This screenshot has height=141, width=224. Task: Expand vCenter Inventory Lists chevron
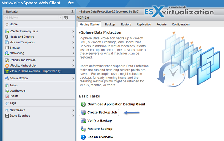(73, 31)
